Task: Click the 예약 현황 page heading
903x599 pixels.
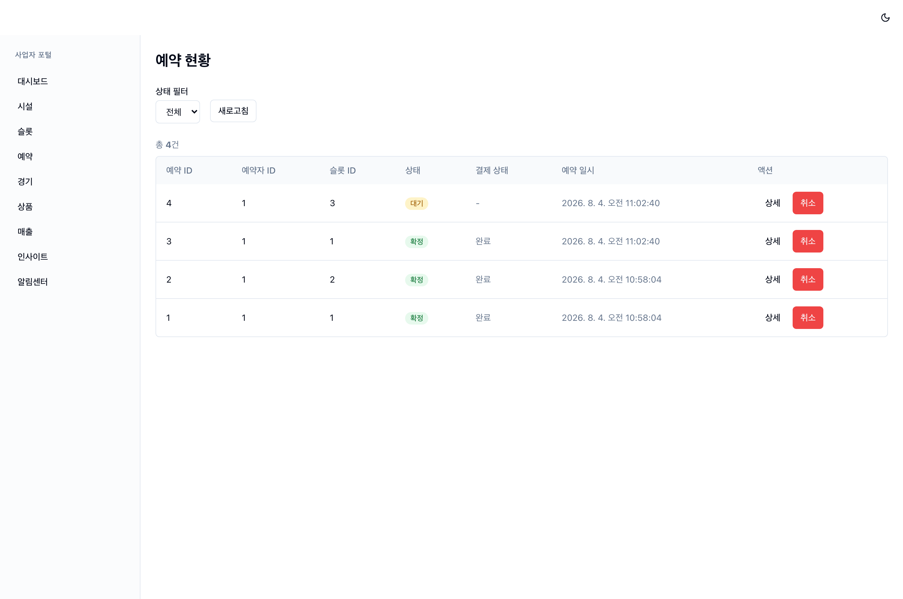Action: [183, 60]
